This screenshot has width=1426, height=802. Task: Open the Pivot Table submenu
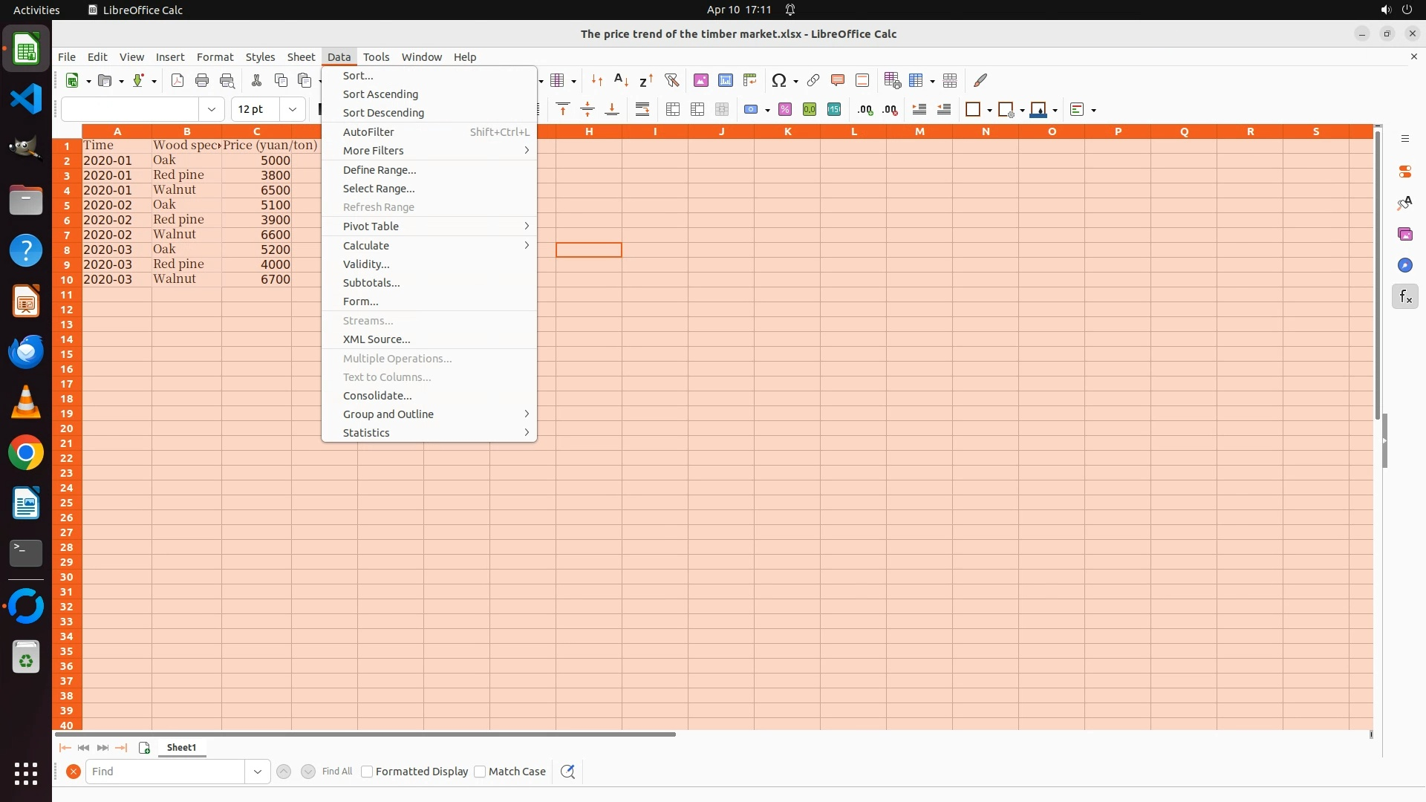pos(371,226)
